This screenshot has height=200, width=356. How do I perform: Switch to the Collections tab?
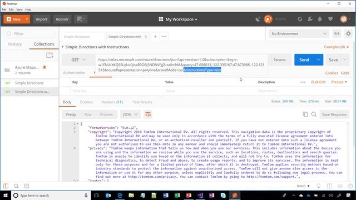click(x=44, y=44)
